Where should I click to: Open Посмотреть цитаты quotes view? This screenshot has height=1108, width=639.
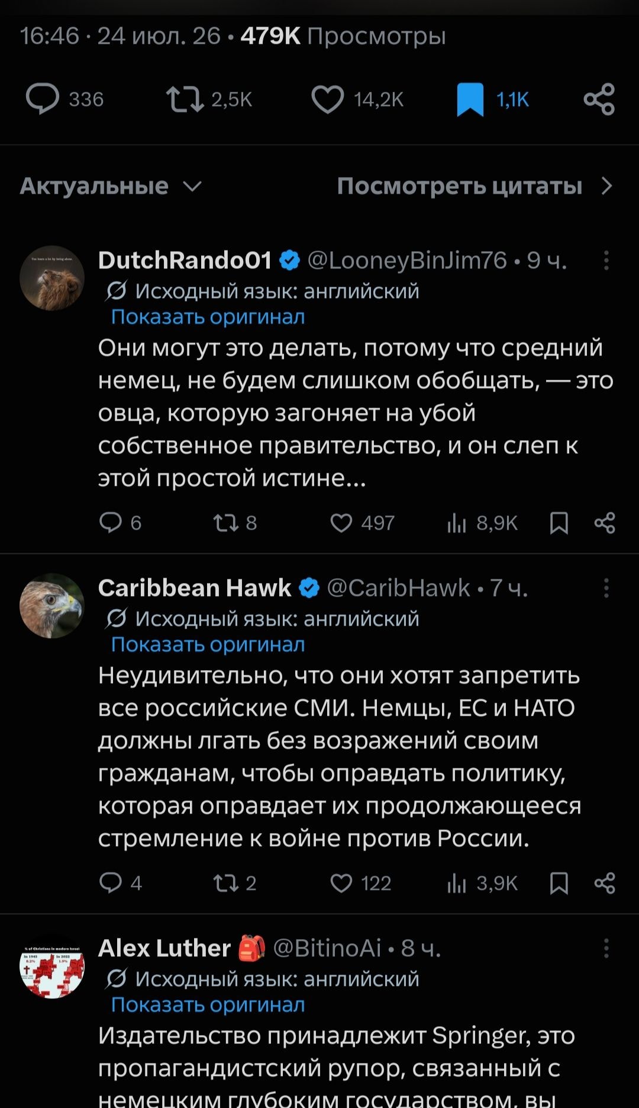[475, 186]
